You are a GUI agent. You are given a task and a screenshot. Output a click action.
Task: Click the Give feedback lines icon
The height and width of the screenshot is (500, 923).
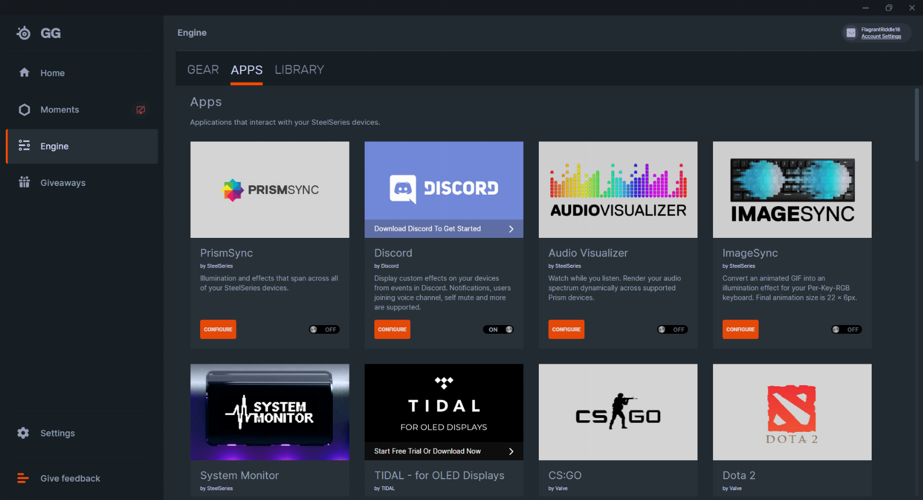[x=23, y=478]
